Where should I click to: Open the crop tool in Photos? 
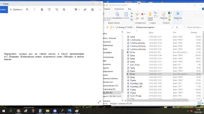click(64, 9)
